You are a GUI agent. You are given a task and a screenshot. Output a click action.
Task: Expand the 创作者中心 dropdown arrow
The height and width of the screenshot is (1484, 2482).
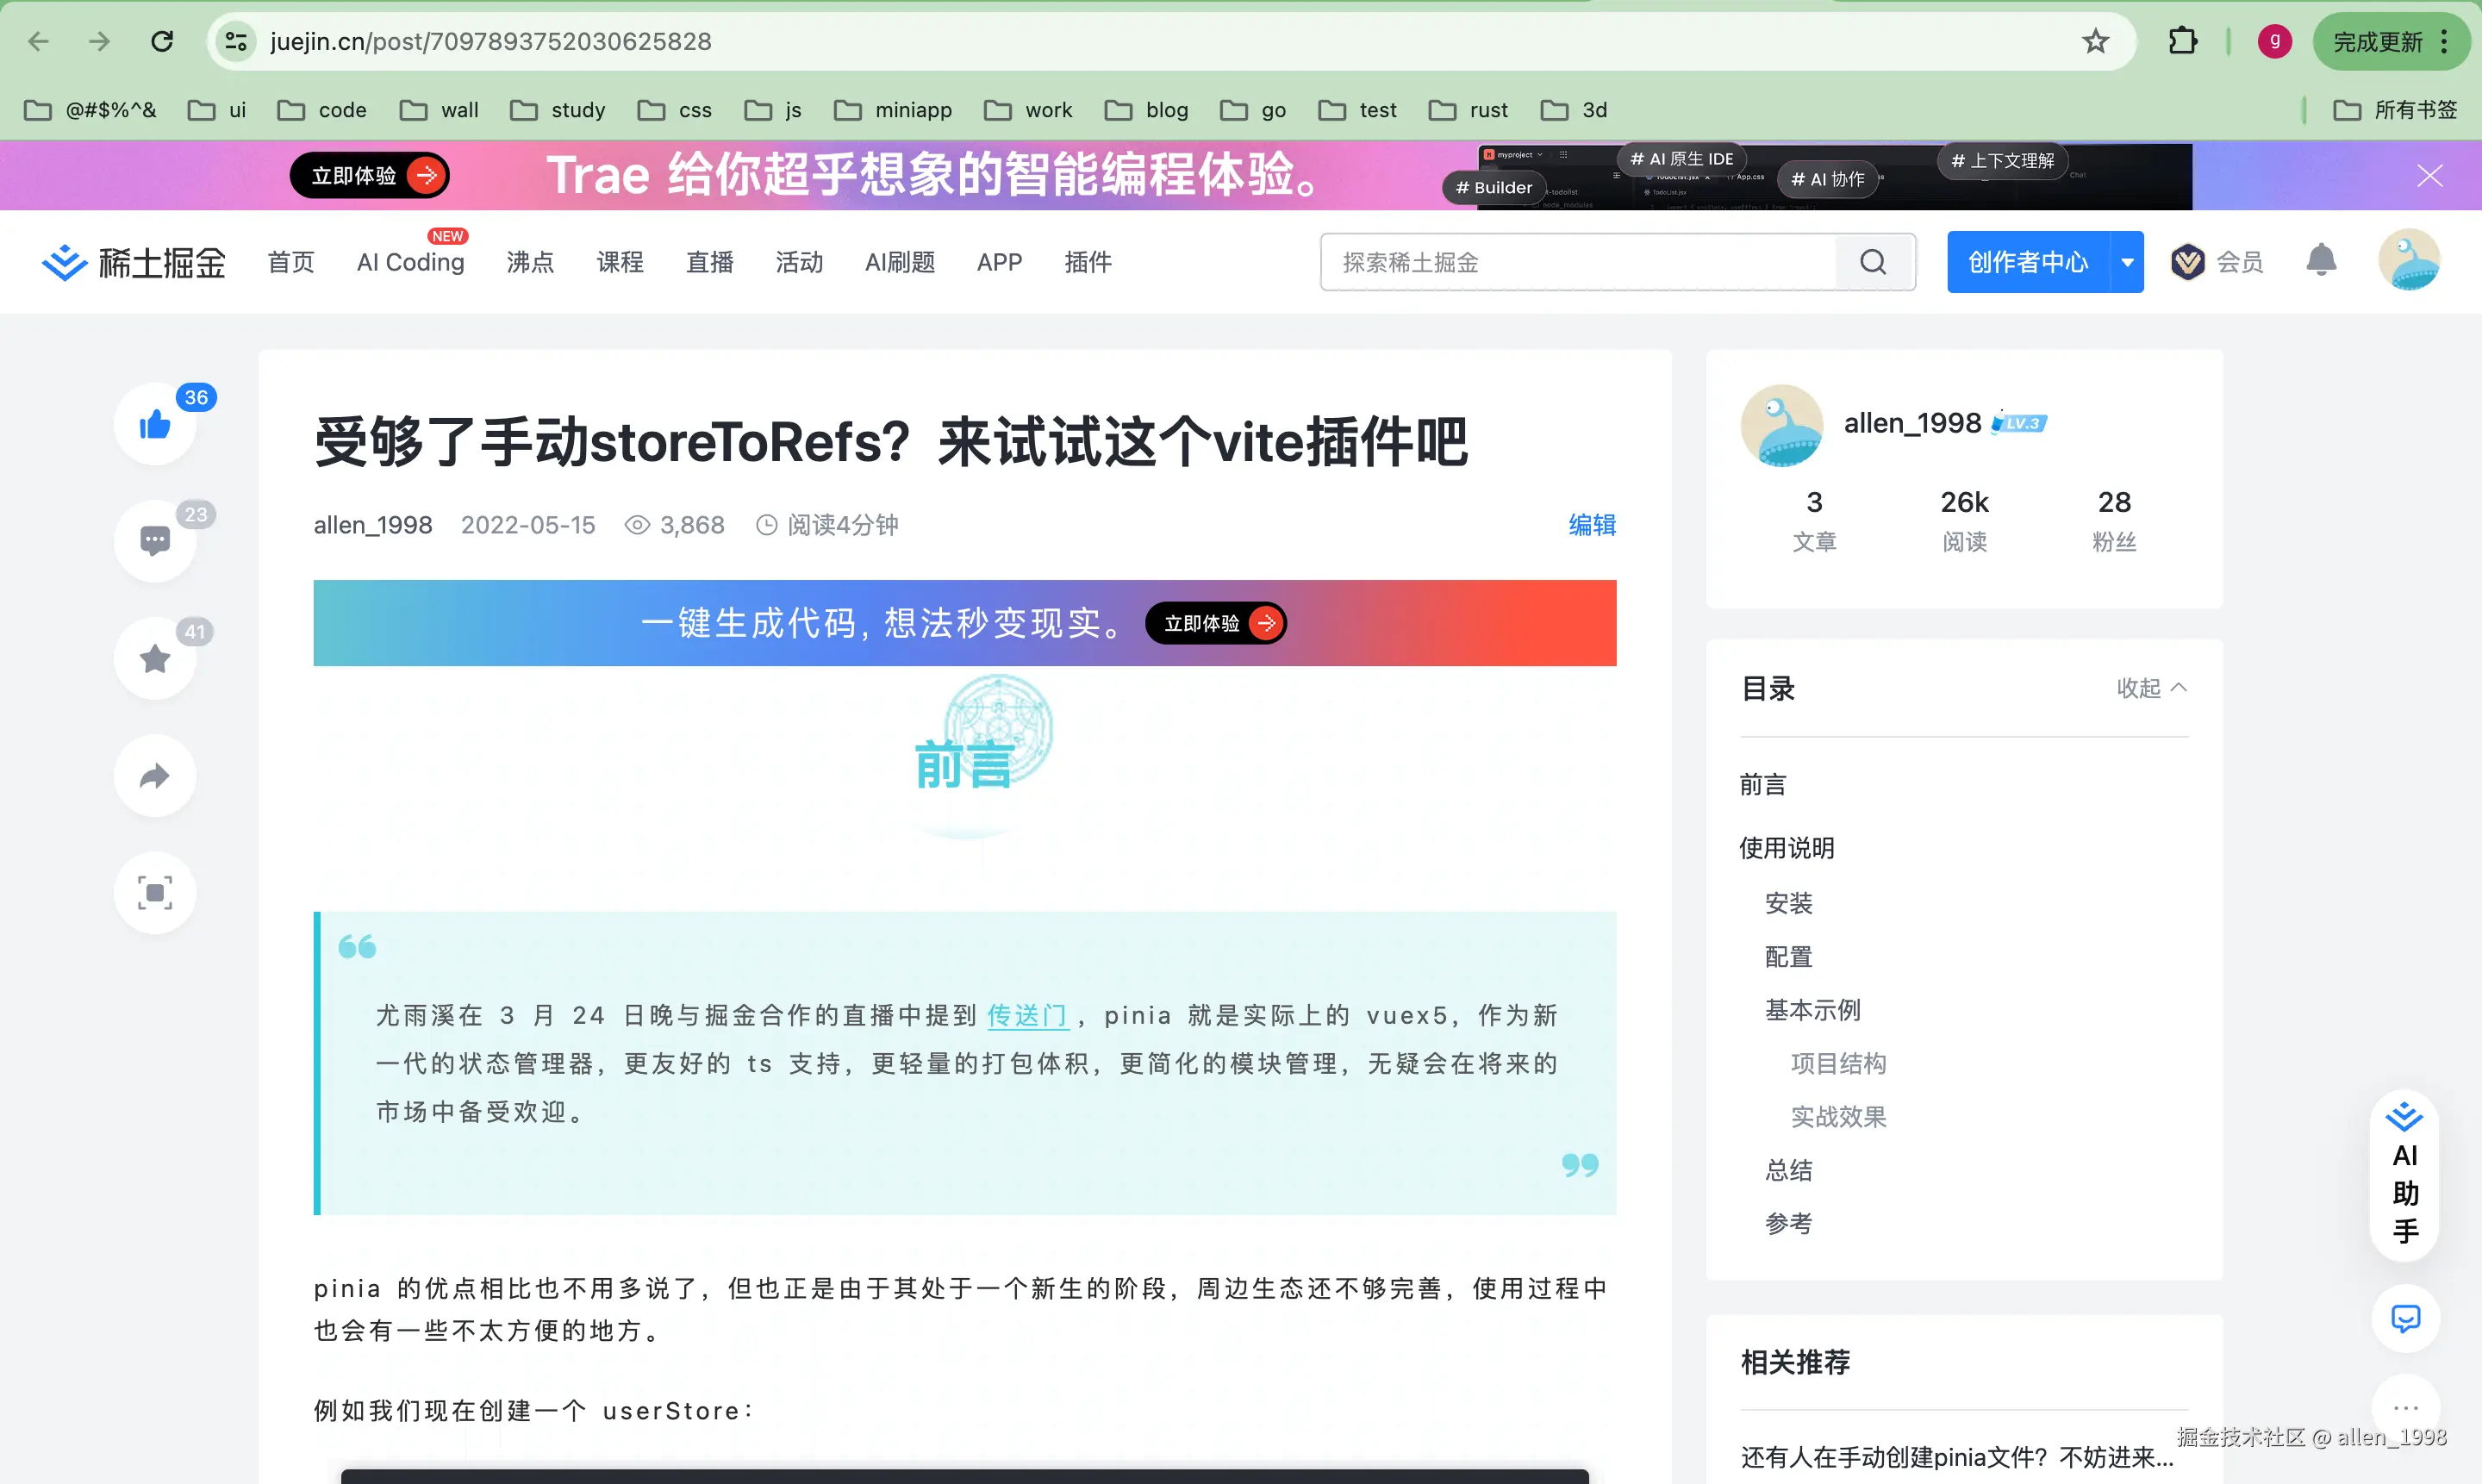pos(2127,262)
